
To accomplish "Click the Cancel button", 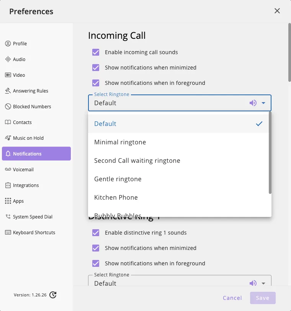I will pyautogui.click(x=232, y=298).
